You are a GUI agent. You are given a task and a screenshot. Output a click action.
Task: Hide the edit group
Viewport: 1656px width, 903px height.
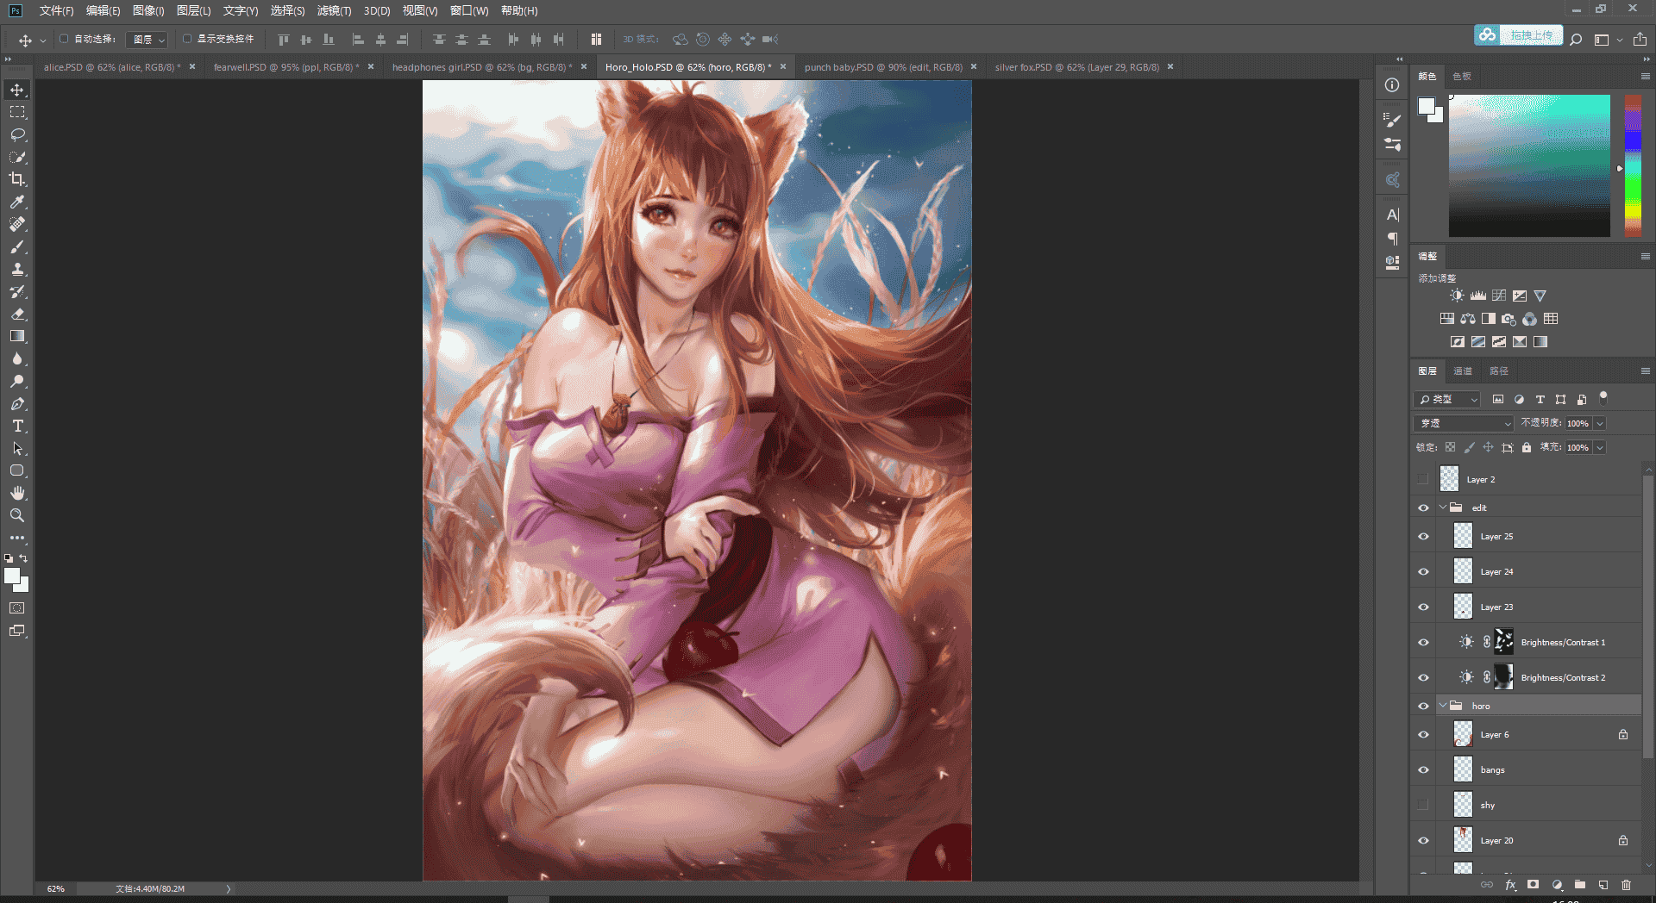tap(1423, 508)
